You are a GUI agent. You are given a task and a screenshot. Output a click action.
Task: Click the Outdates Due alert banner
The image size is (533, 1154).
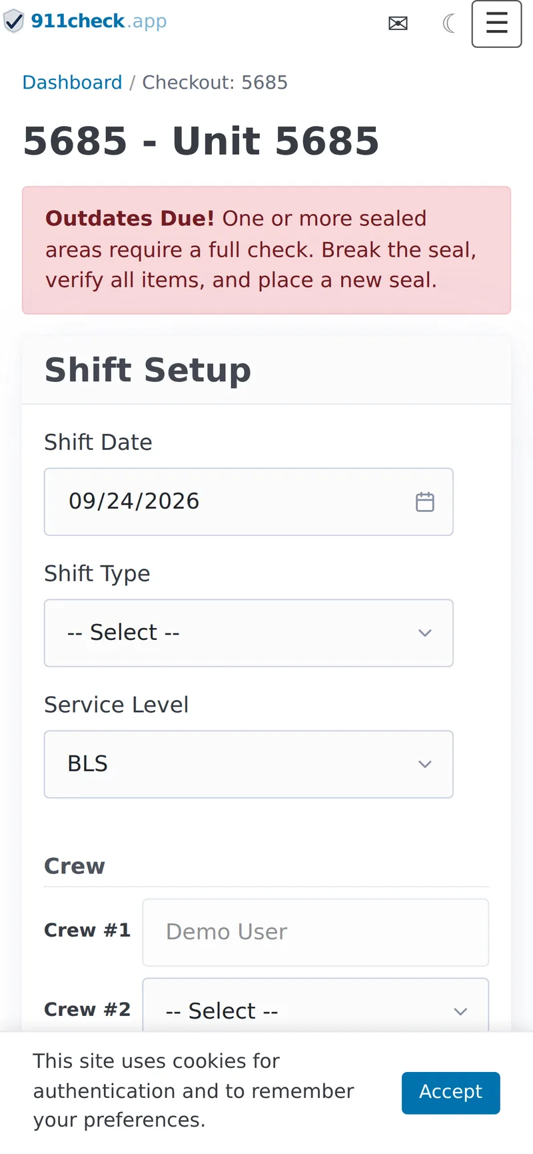266,250
